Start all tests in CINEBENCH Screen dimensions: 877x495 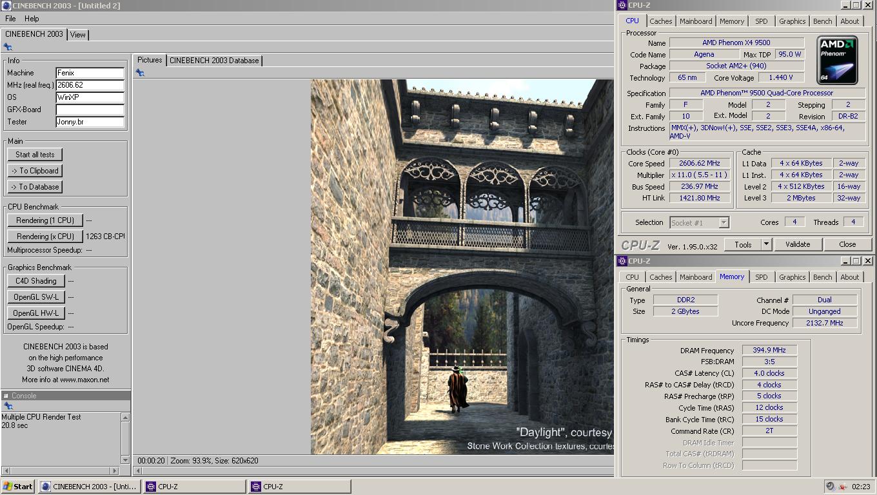[x=35, y=155]
